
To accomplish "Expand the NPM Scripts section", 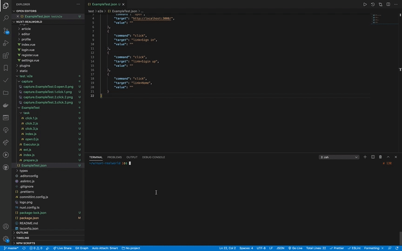I will pos(26,243).
